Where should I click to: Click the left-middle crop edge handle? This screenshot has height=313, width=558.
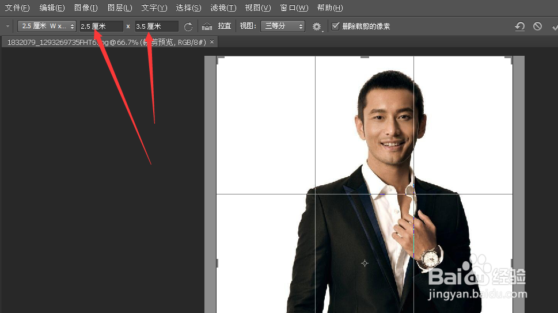pyautogui.click(x=218, y=263)
